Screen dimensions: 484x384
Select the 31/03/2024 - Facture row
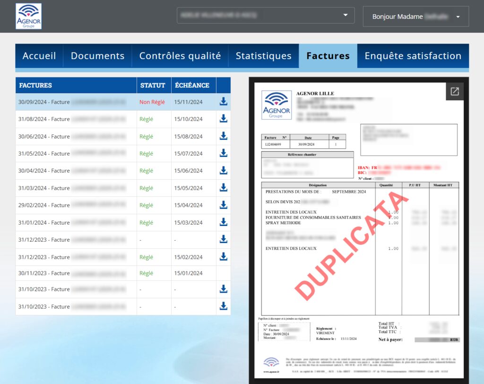click(x=123, y=188)
